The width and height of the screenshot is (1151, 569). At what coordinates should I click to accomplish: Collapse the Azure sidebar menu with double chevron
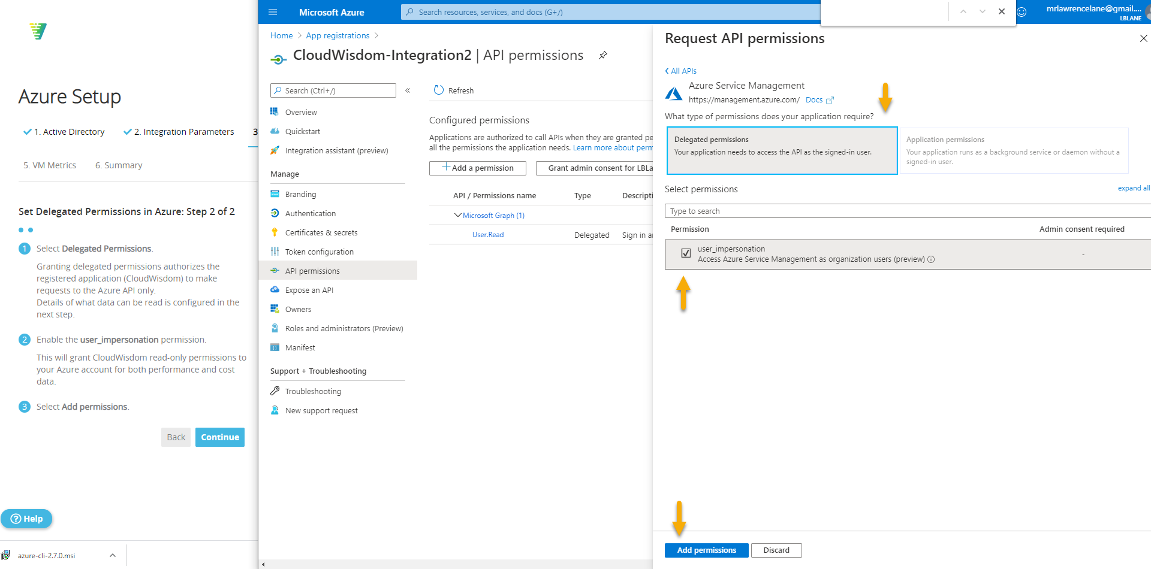coord(408,90)
